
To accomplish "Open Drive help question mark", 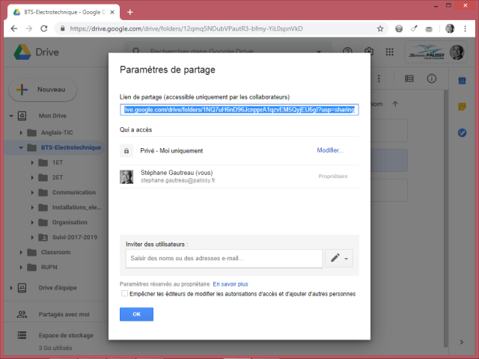I will point(347,52).
